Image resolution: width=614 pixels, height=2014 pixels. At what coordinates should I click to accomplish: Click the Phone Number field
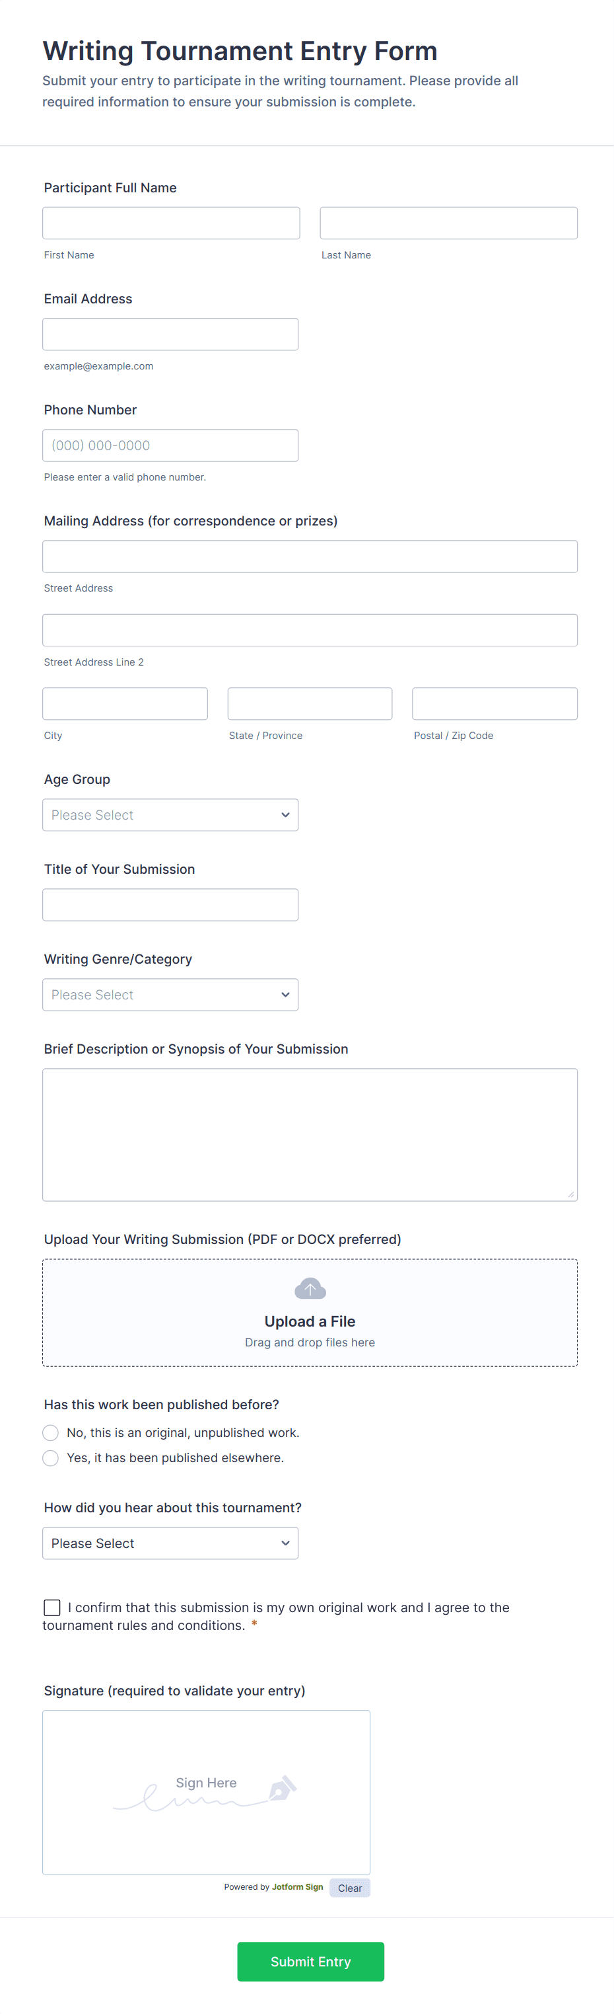point(170,445)
